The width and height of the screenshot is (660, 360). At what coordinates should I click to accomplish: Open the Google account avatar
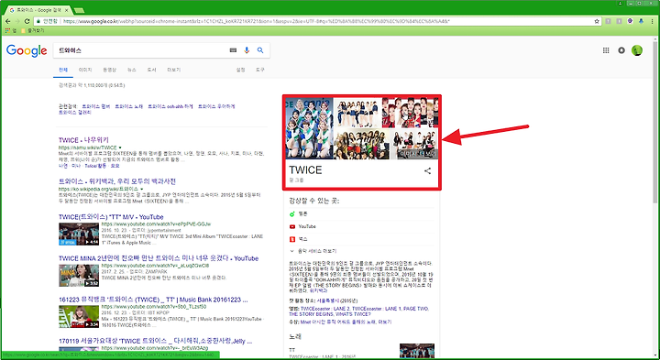[637, 50]
